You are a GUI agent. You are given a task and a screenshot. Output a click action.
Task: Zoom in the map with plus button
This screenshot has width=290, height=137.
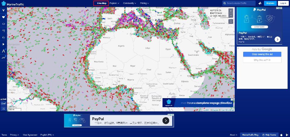point(231,11)
